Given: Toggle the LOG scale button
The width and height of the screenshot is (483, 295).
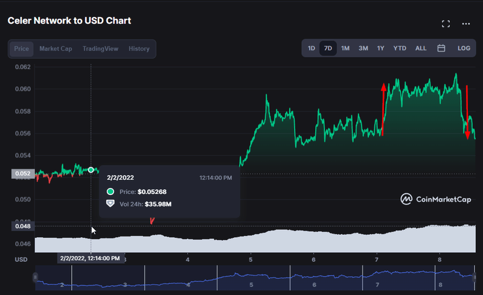Looking at the screenshot, I should tap(464, 48).
